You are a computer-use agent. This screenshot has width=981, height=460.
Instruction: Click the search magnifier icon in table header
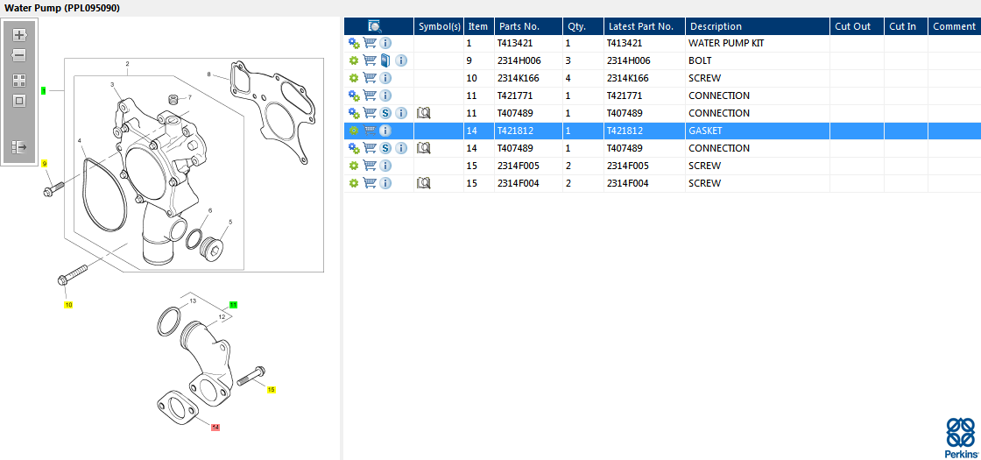[374, 26]
